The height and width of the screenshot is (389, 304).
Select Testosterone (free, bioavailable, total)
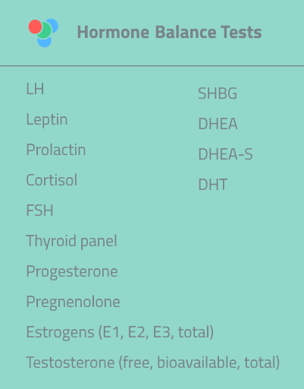pos(153,362)
